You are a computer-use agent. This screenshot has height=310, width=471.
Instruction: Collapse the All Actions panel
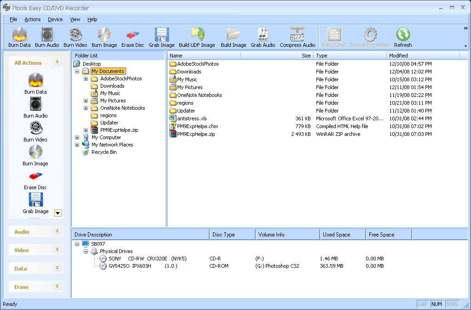(x=57, y=62)
